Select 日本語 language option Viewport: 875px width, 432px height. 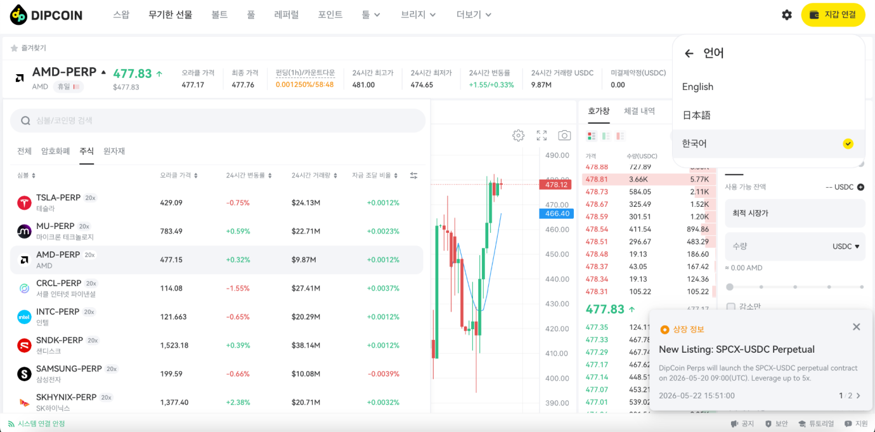point(768,115)
